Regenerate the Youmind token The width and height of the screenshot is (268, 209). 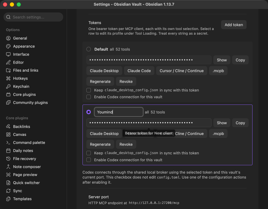(x=100, y=144)
